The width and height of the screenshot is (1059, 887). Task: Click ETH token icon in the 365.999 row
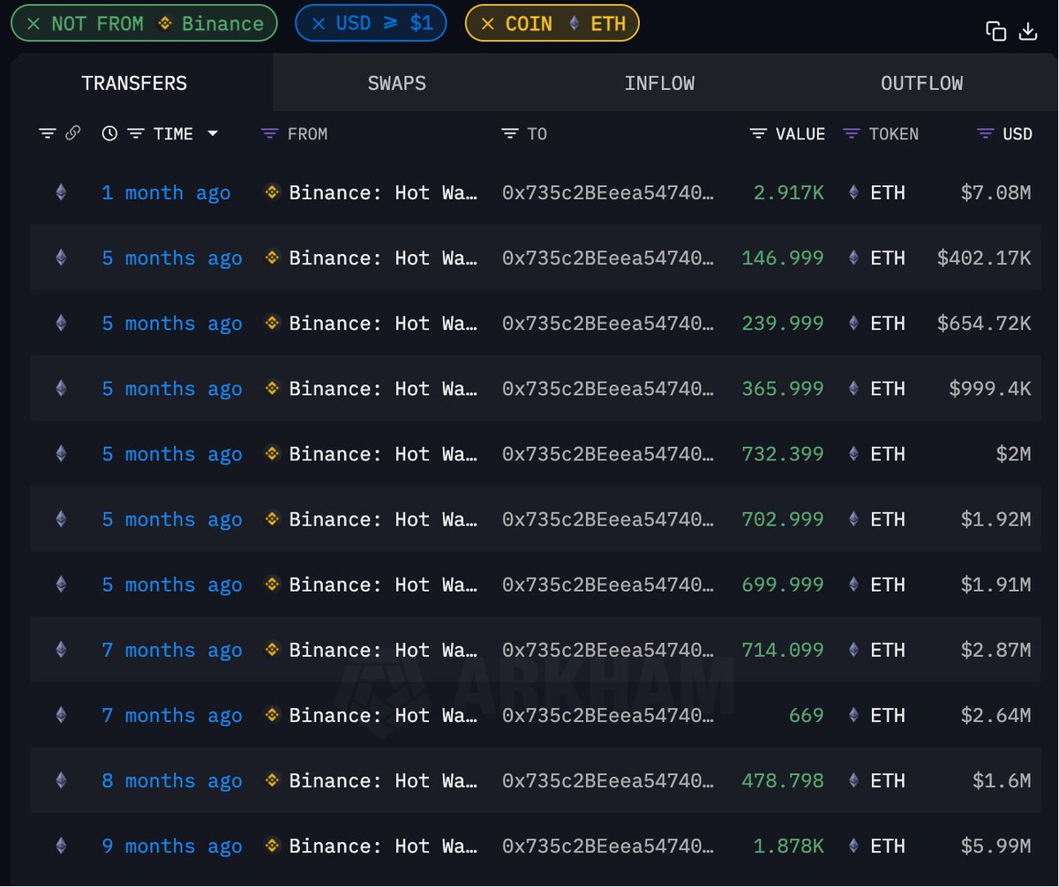853,388
